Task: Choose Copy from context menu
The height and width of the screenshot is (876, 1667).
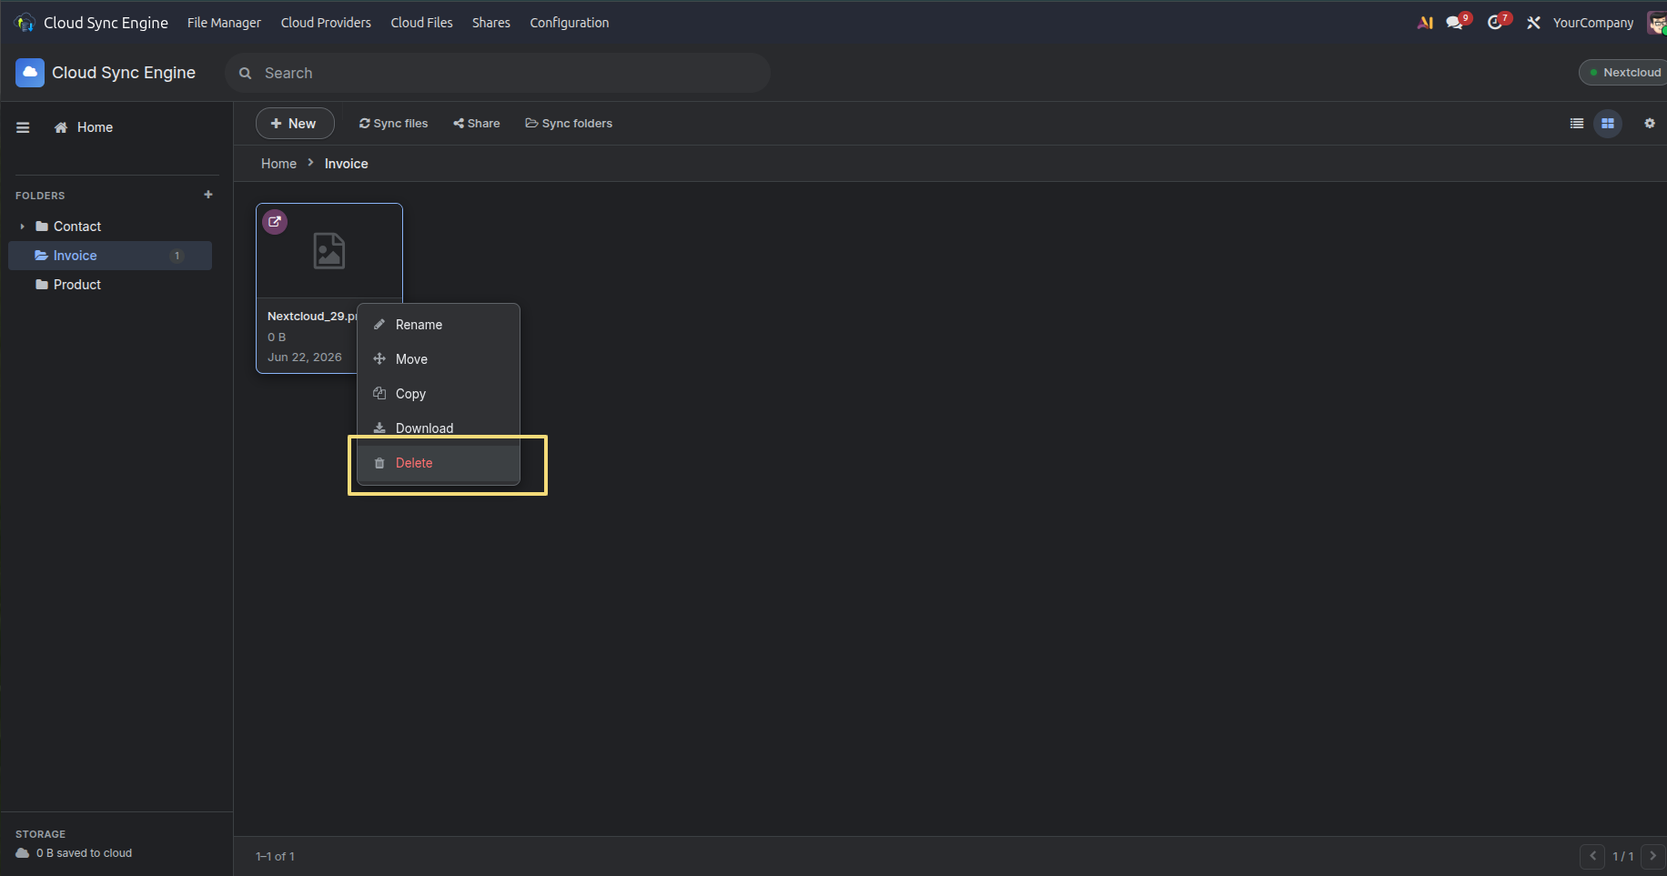Action: 439,394
